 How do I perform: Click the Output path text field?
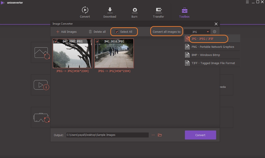click(107, 135)
